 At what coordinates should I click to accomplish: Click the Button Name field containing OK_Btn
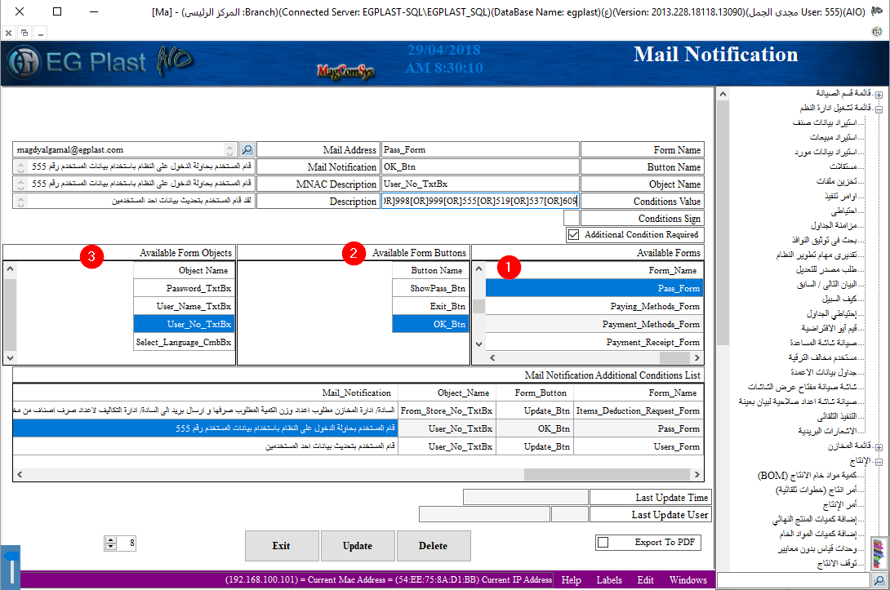point(480,167)
